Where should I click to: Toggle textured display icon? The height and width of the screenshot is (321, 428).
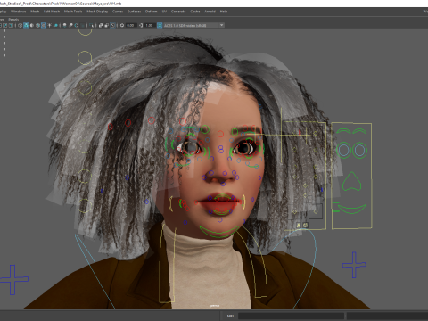pyautogui.click(x=44, y=25)
